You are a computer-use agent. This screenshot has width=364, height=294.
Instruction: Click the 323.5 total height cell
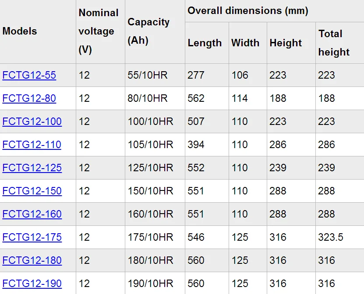click(331, 237)
